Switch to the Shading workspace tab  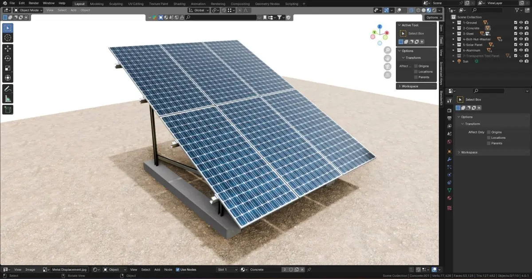pyautogui.click(x=179, y=4)
